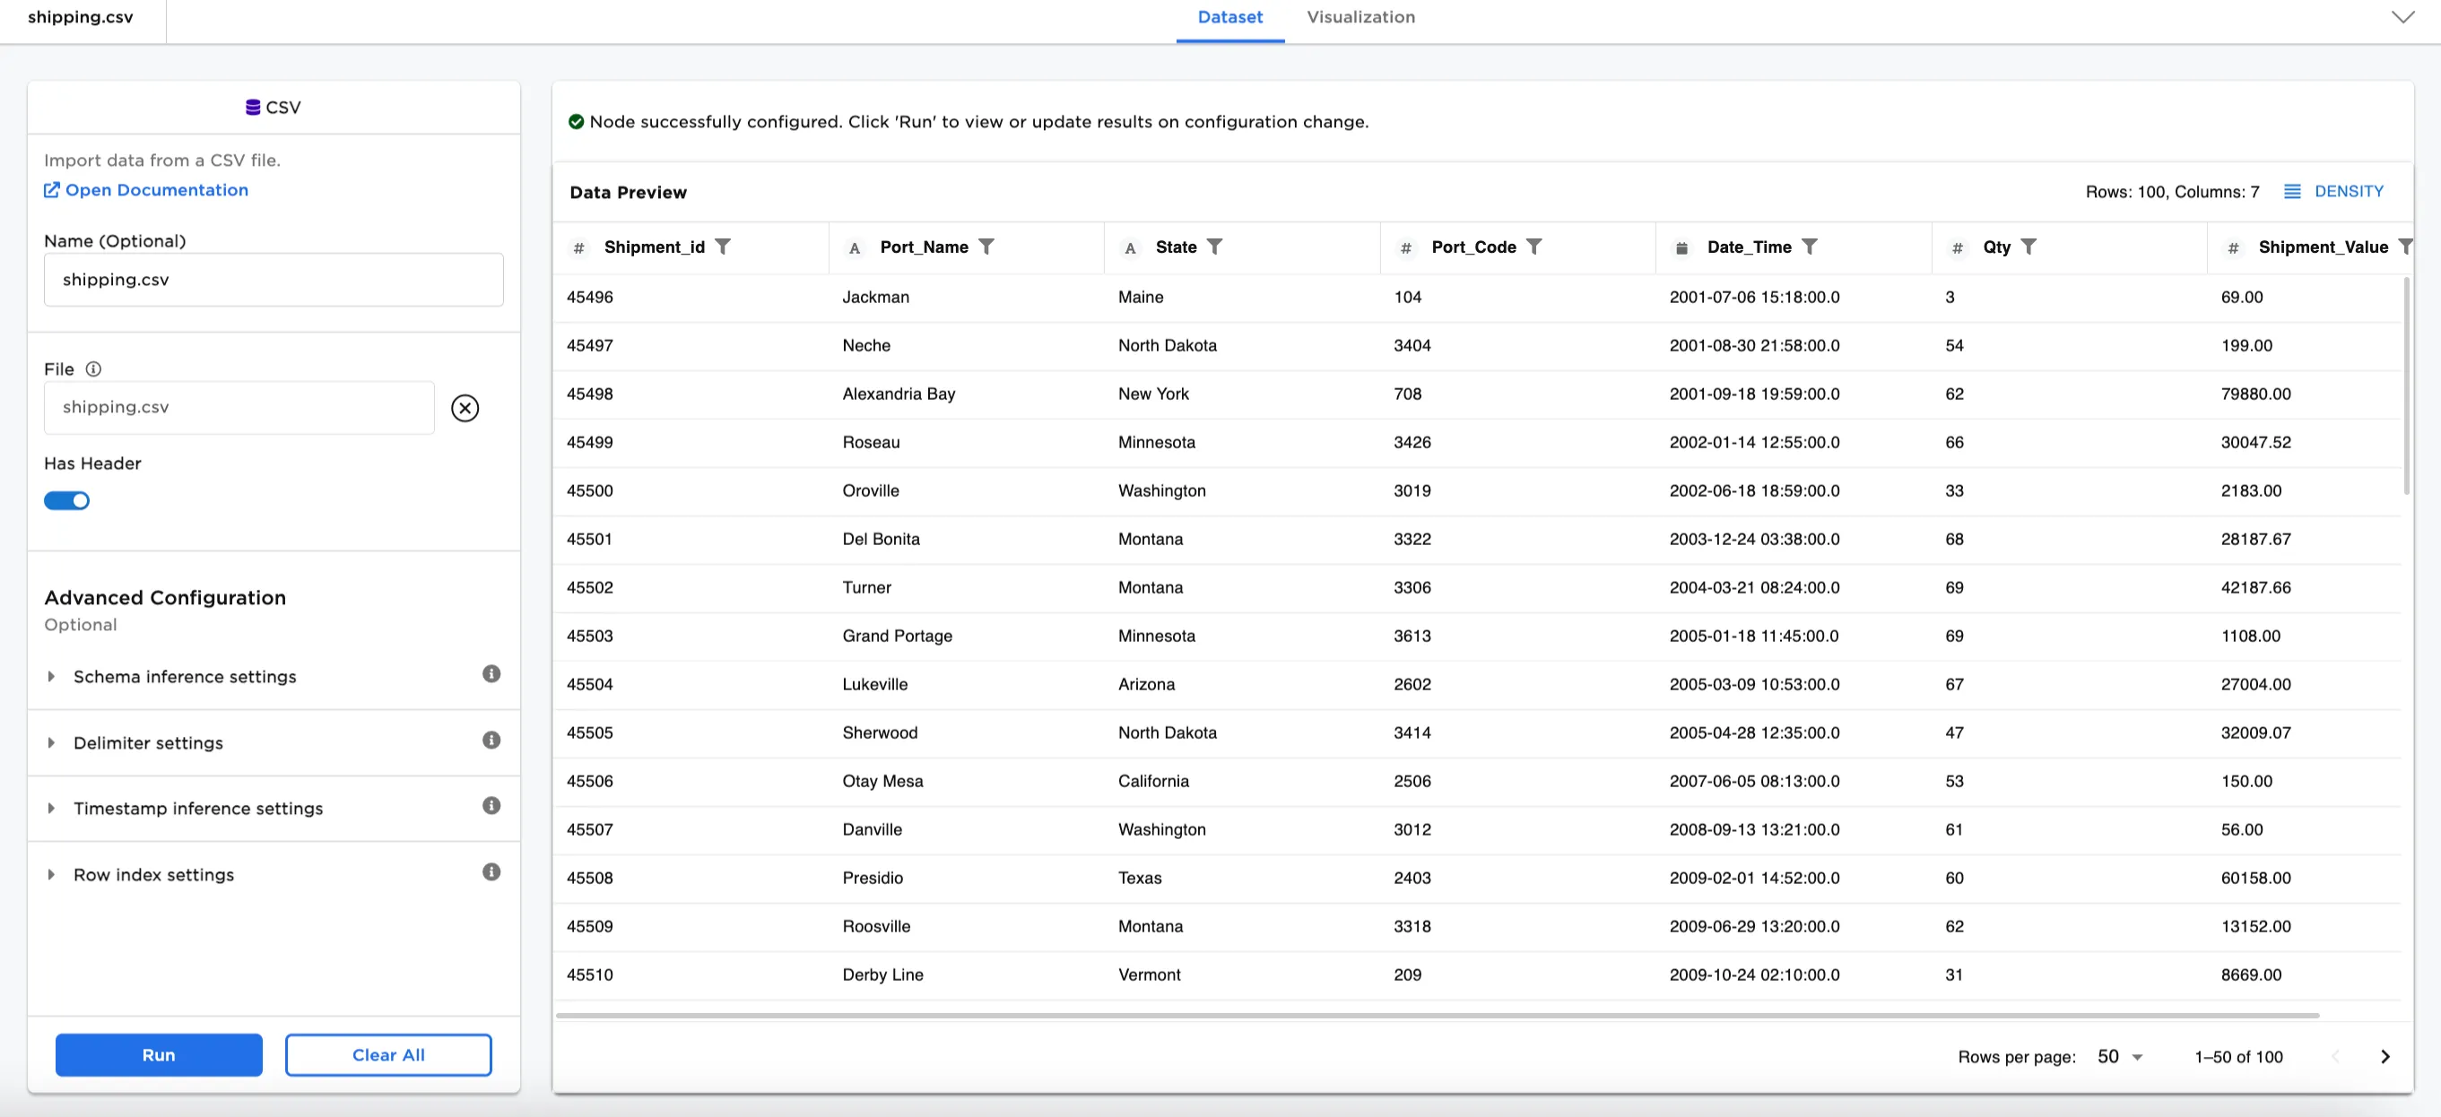This screenshot has width=2441, height=1117.
Task: Go to the next page of rows
Action: [2386, 1056]
